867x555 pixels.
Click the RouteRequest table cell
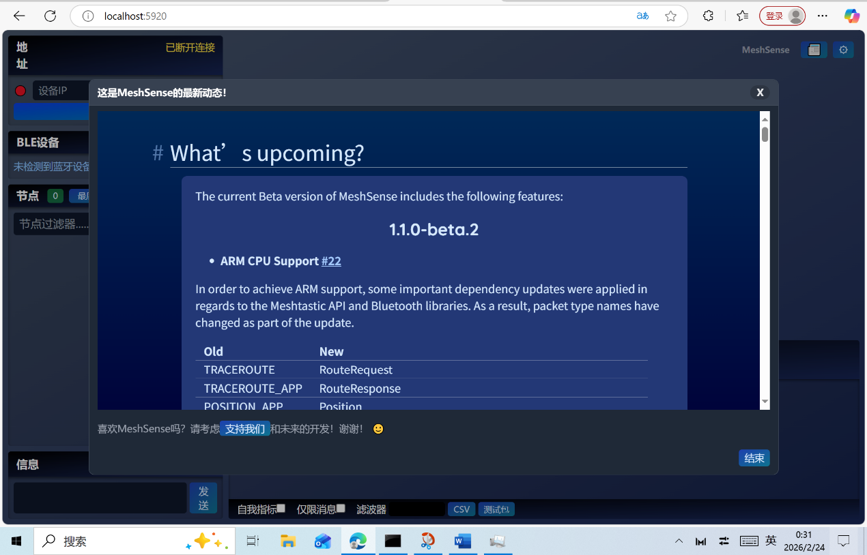[x=356, y=370]
